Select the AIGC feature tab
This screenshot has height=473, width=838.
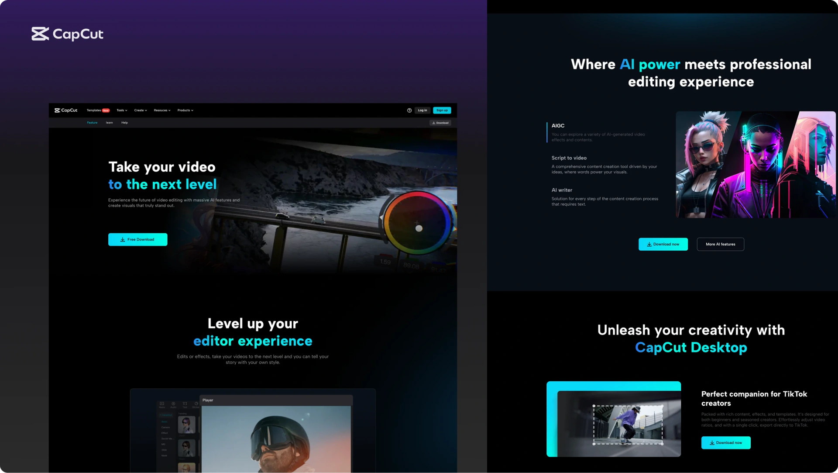[x=598, y=132]
